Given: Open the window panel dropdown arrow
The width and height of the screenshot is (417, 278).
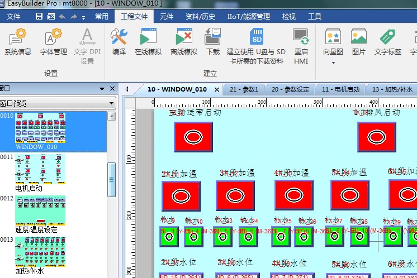Looking at the screenshot, I should tap(102, 89).
